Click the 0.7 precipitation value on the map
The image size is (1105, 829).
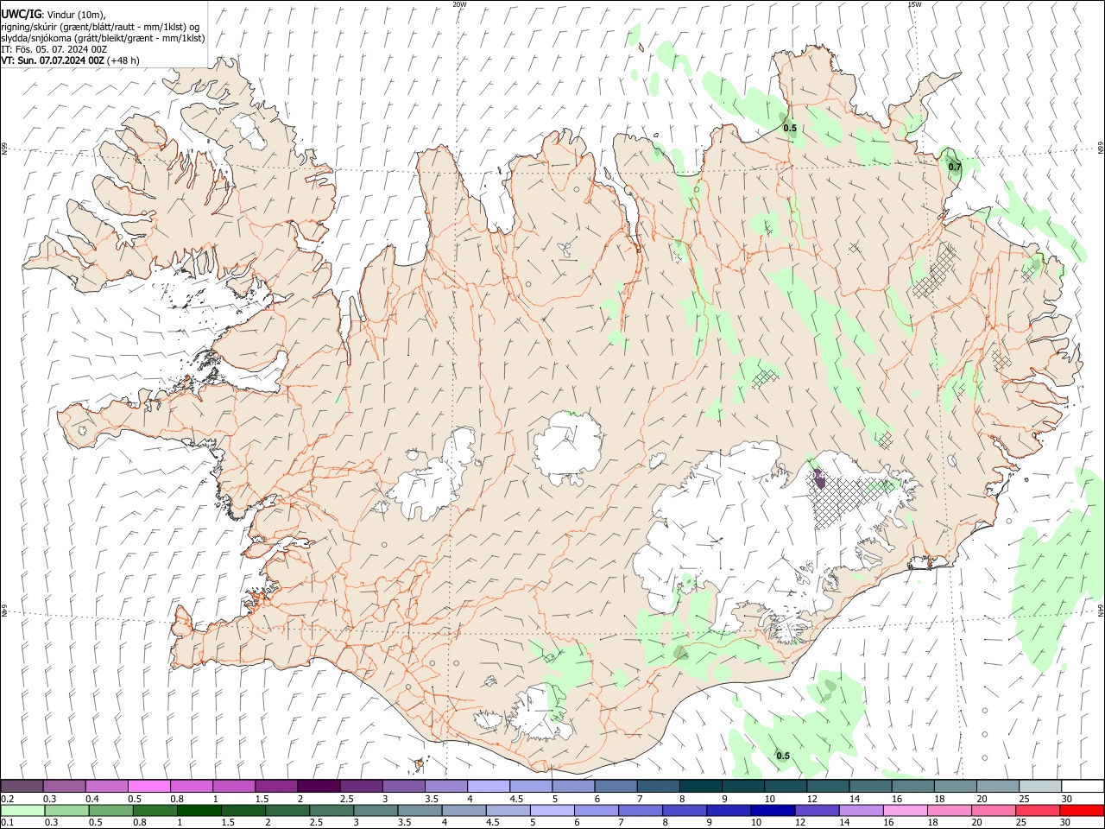[955, 167]
